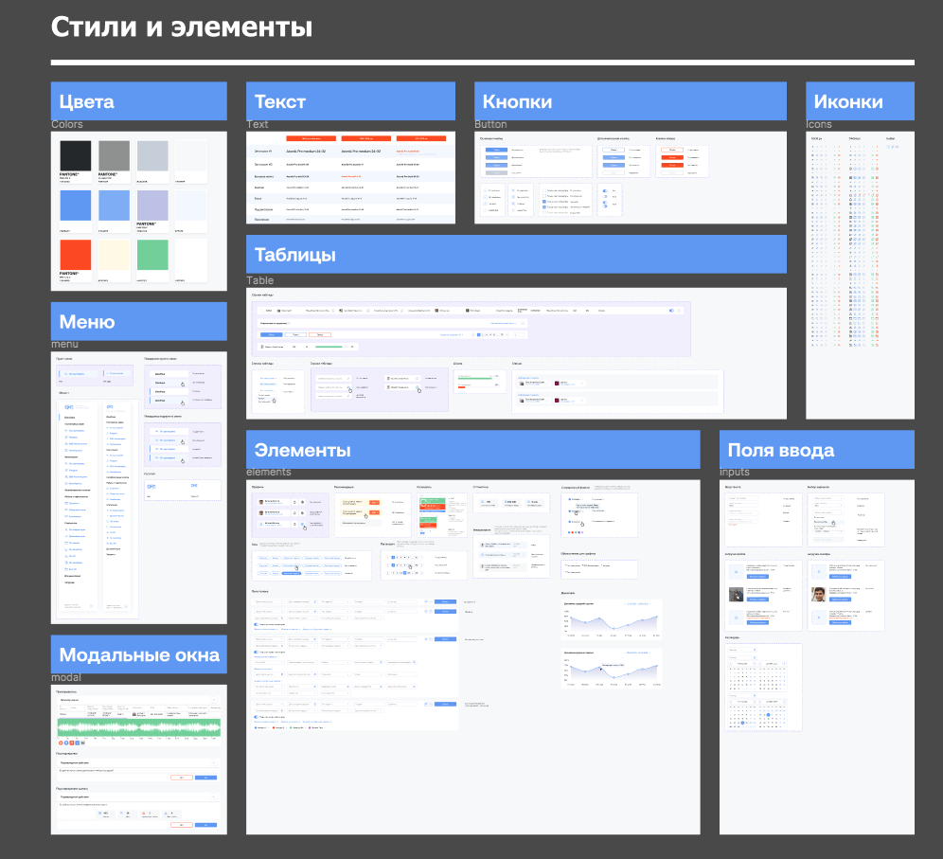The width and height of the screenshot is (943, 859).
Task: Click a red primary button in Кнопки выбора group
Action: tap(672, 156)
